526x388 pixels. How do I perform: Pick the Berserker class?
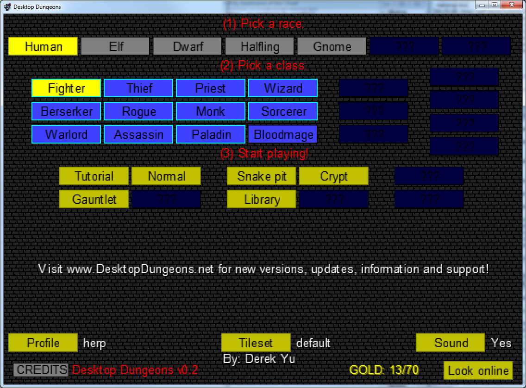point(66,111)
